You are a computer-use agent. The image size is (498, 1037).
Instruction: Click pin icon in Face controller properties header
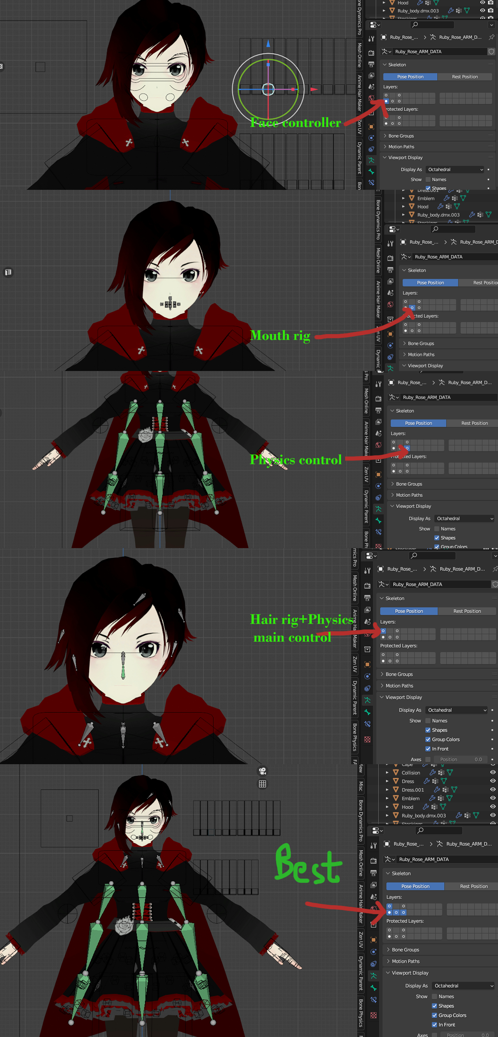point(491,37)
